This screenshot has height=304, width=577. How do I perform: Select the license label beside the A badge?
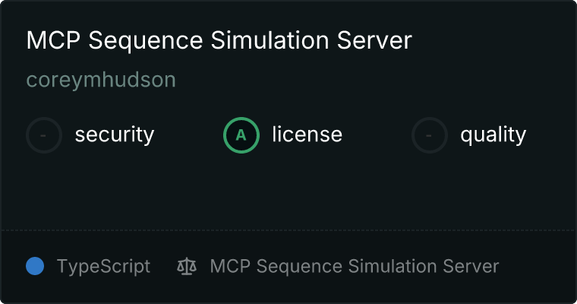click(x=307, y=134)
